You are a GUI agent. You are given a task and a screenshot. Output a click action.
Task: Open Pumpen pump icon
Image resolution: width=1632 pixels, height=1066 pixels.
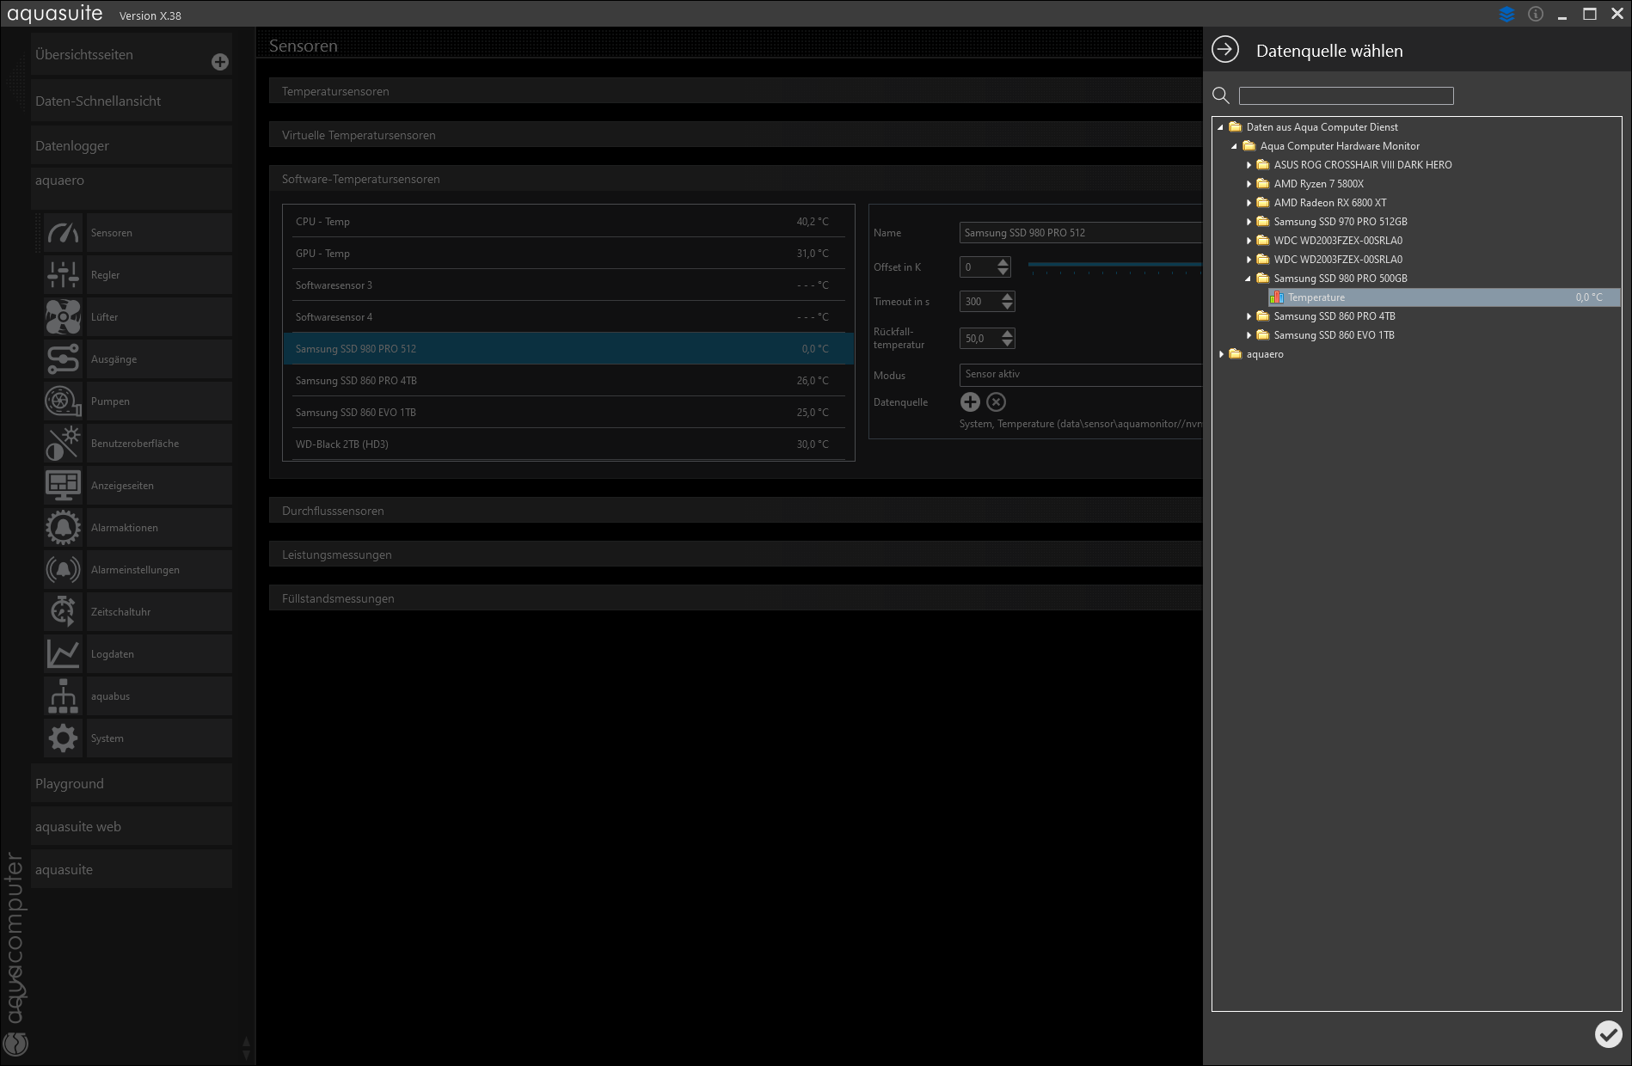click(x=63, y=401)
